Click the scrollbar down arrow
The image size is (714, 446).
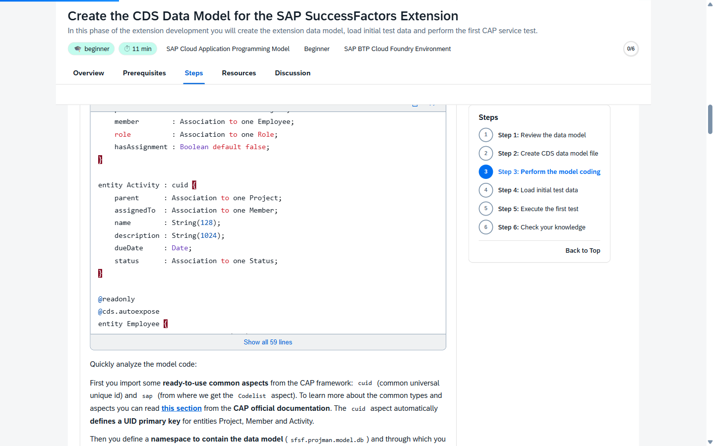(x=710, y=442)
